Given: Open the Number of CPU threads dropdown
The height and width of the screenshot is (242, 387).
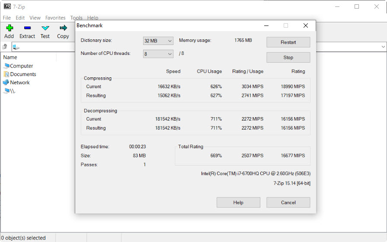Looking at the screenshot, I should pos(158,54).
